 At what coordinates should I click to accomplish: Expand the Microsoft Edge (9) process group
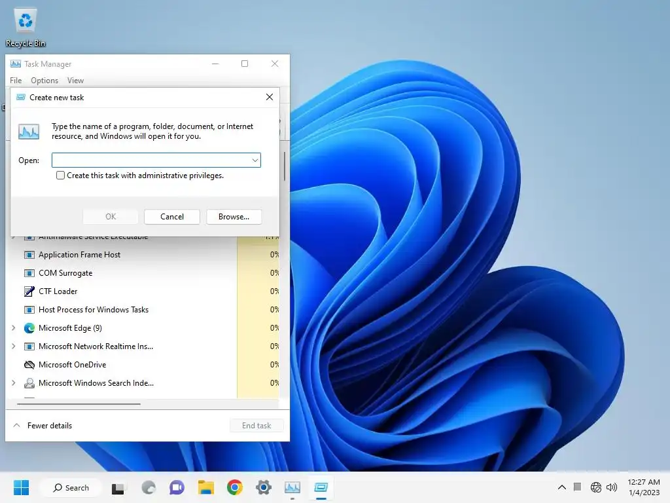coord(13,328)
